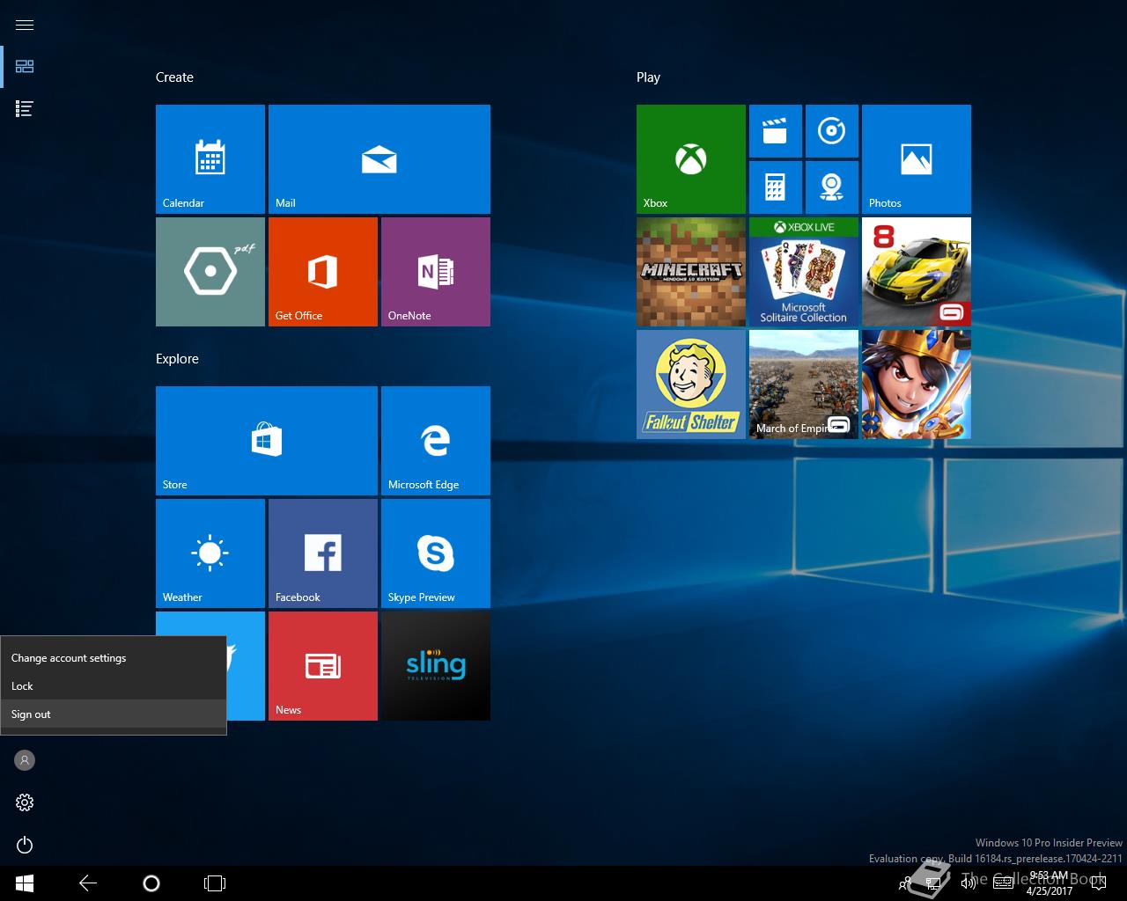Open the volume speaker tray icon
1127x901 pixels.
pyautogui.click(x=969, y=883)
